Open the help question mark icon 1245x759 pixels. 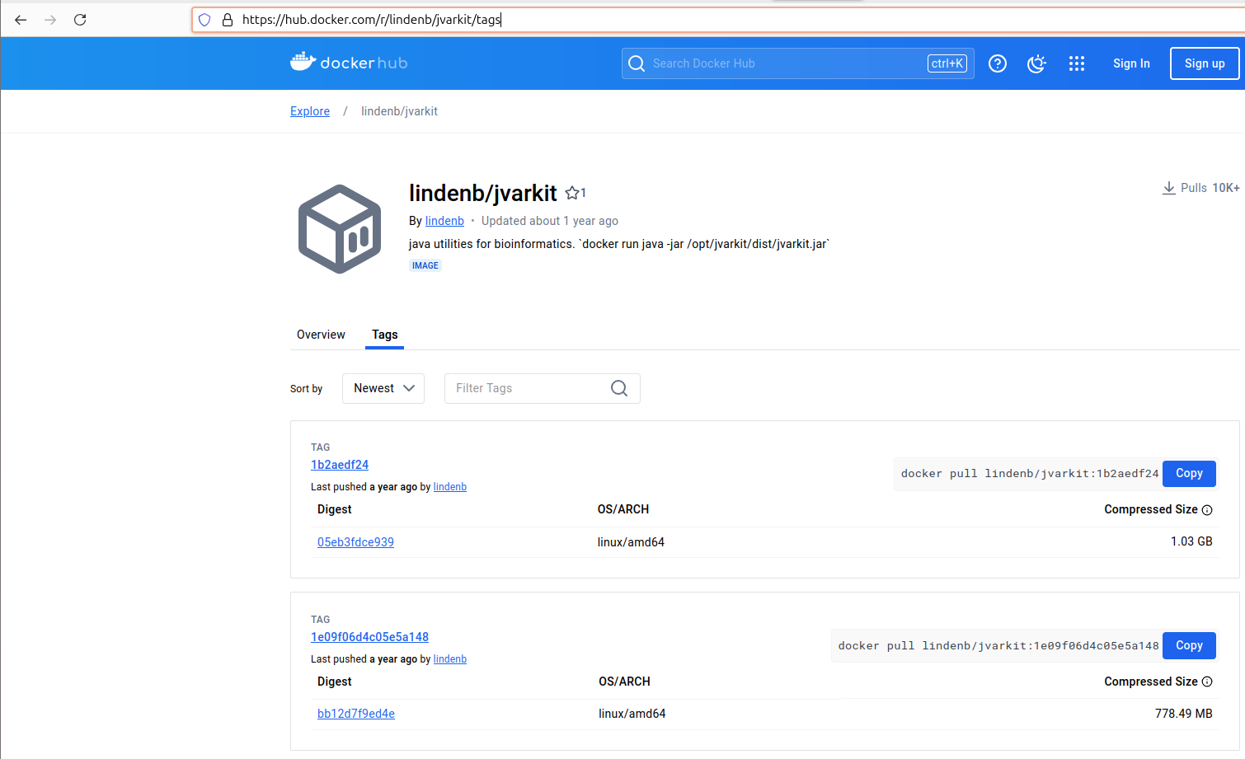tap(998, 63)
